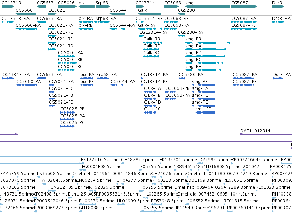Click the CG5644-RA transcript label
292x213 pixels.
pos(122,25)
